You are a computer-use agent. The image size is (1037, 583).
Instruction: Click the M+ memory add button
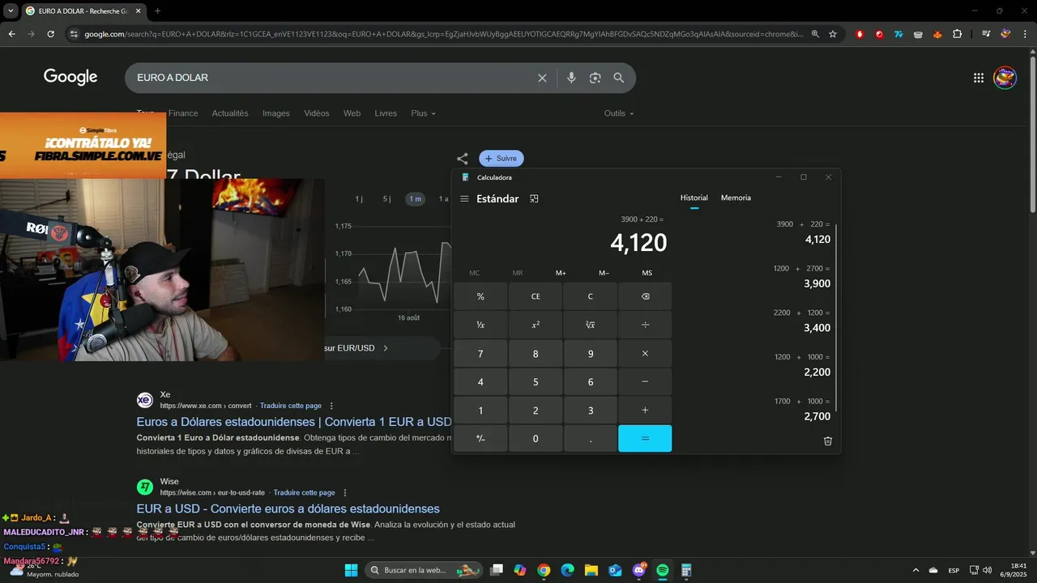[561, 273]
